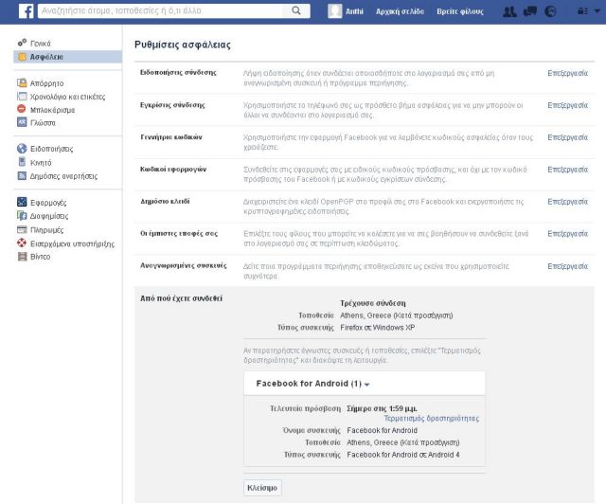Click Χρονολόγιο και ετικέτες icon
Viewport: 606px width, 504px height.
[x=22, y=96]
